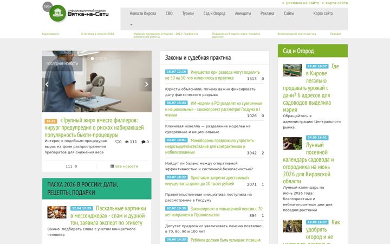Open the Майские праздники в Кирове topic link
Image resolution: width=390 pixels, height=244 pixels.
166,35
